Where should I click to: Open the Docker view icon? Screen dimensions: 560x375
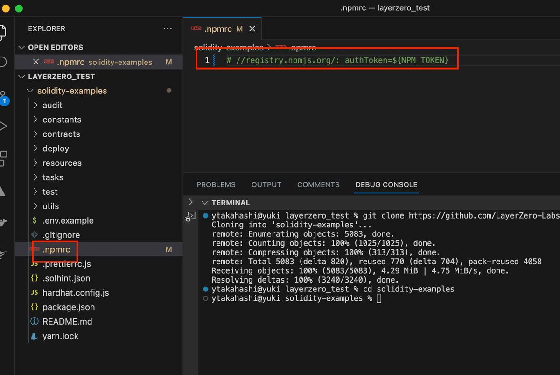tap(3, 222)
